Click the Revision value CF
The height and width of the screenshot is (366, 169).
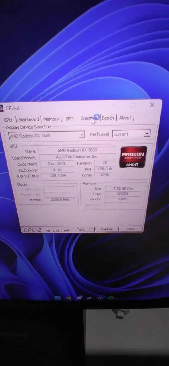[105, 163]
